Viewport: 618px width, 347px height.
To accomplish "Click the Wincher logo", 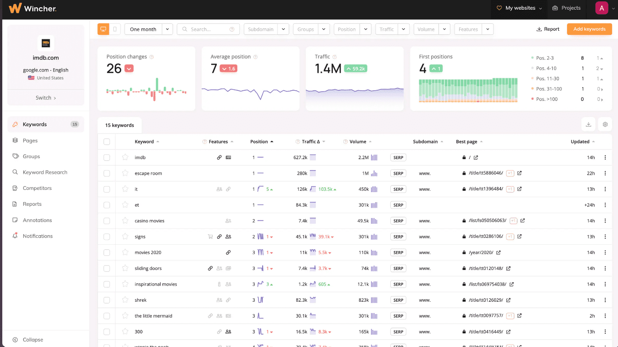I will [33, 8].
